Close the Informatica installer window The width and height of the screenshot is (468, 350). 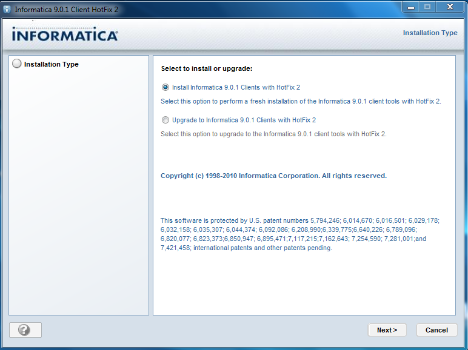pyautogui.click(x=450, y=7)
